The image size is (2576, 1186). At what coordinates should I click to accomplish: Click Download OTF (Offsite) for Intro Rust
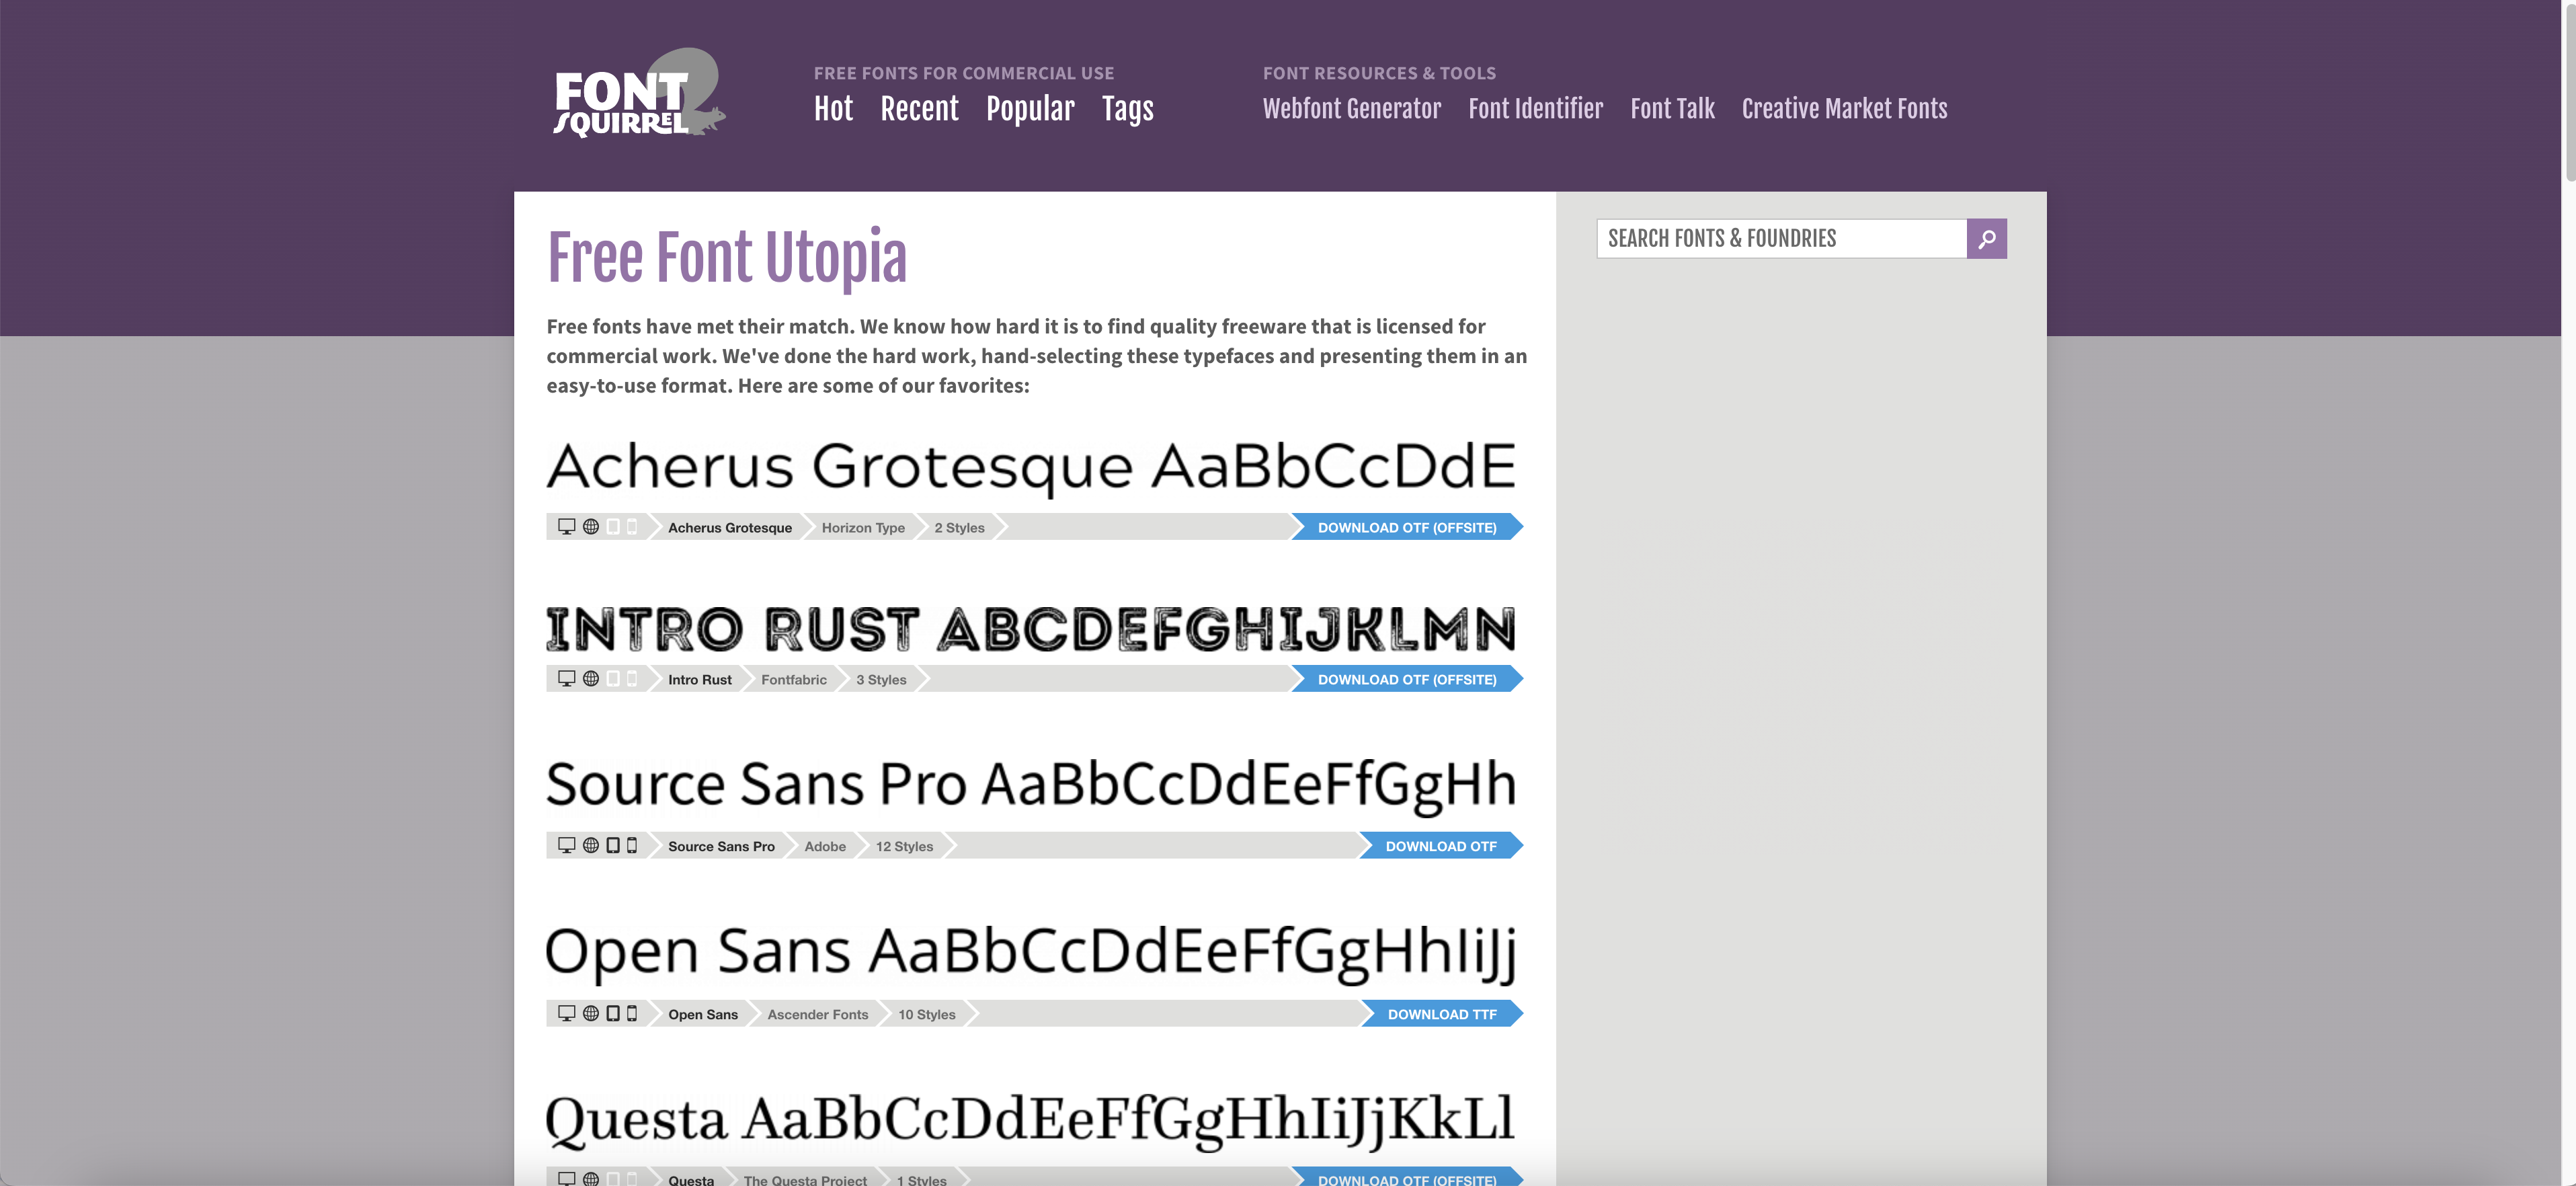coord(1407,679)
